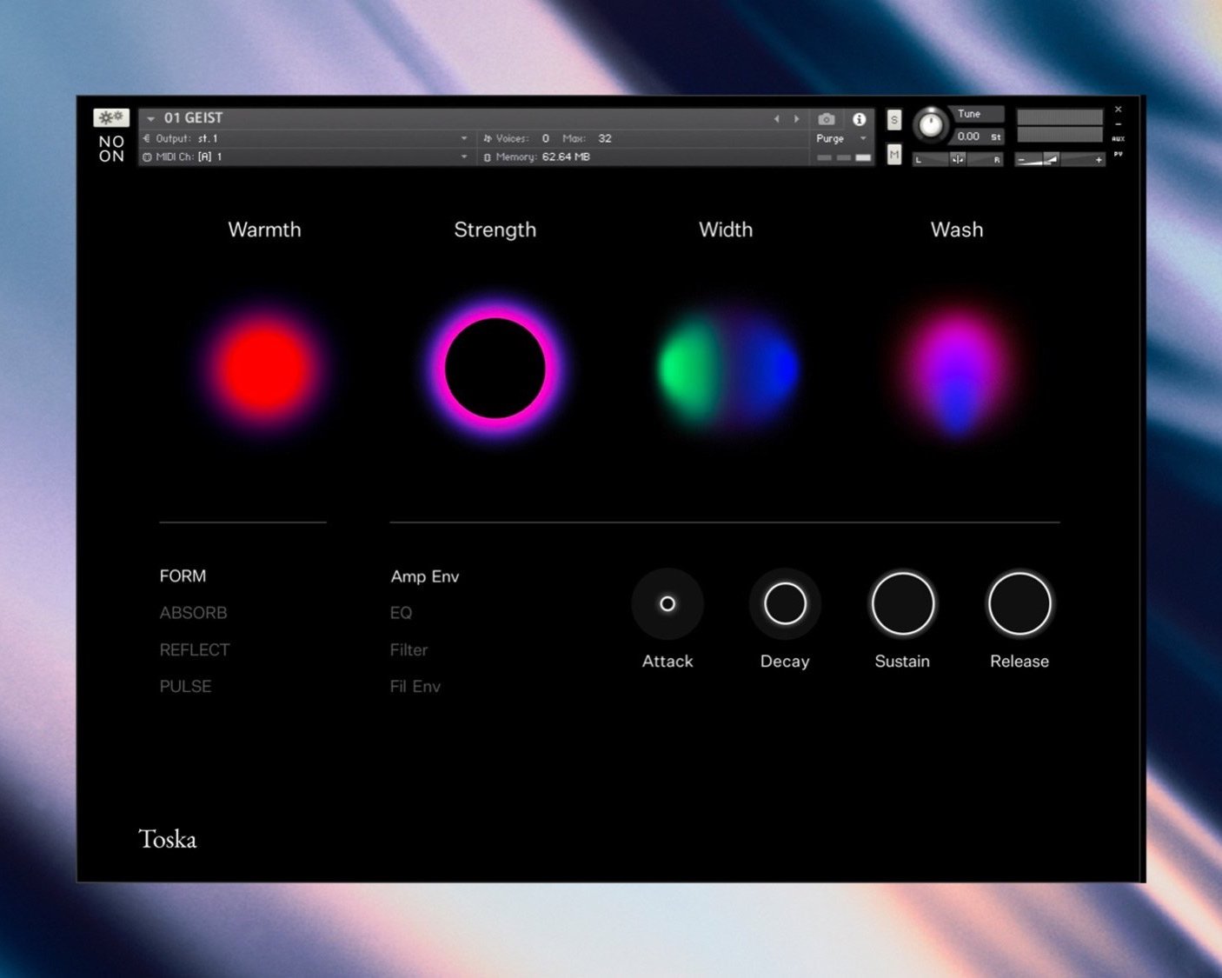Select the PULSE section

click(185, 686)
